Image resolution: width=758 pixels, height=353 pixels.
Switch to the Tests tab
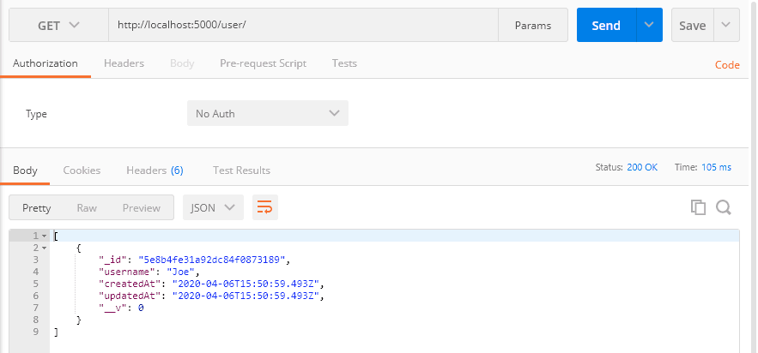click(x=344, y=63)
